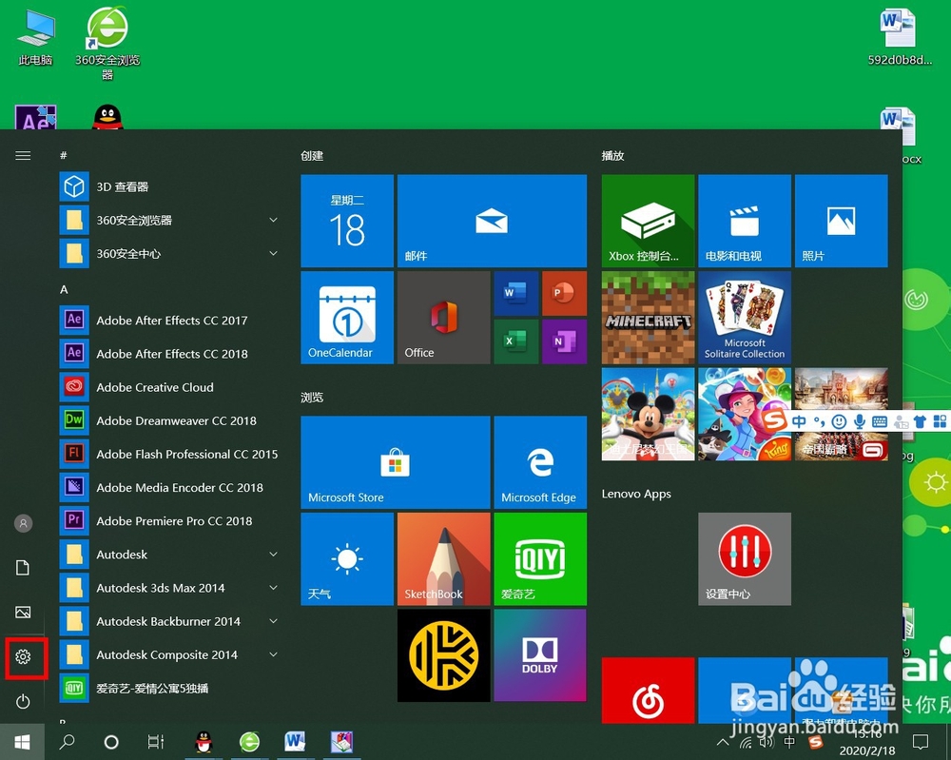Start the 爱奇艺 iQIYI tile
951x760 pixels.
pyautogui.click(x=540, y=558)
